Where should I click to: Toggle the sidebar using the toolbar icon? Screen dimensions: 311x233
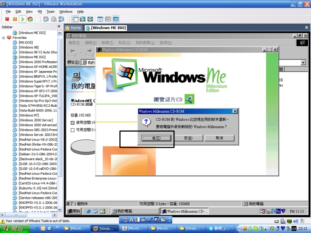[x=75, y=19]
